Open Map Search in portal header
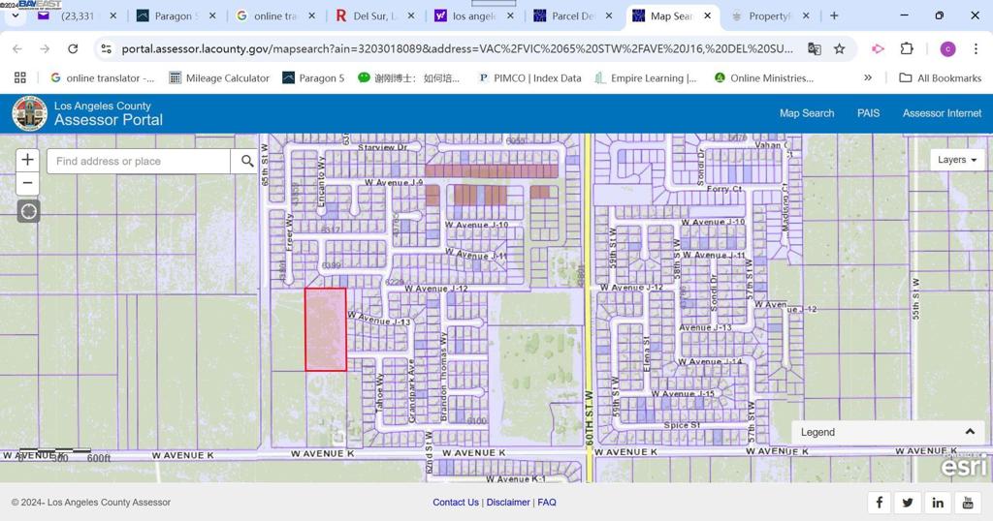The image size is (993, 521). point(806,113)
